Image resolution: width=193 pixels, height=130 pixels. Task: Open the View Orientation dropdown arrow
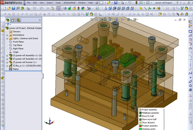tap(112, 20)
